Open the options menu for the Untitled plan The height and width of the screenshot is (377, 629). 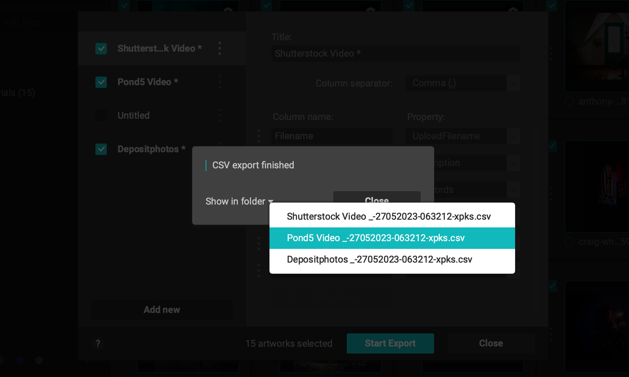[x=220, y=115]
